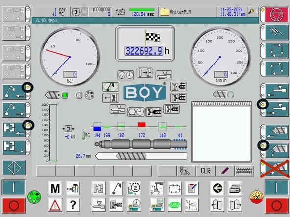Toggle hand manual mode on right panel
This screenshot has height=217, width=290.
(x=277, y=33)
